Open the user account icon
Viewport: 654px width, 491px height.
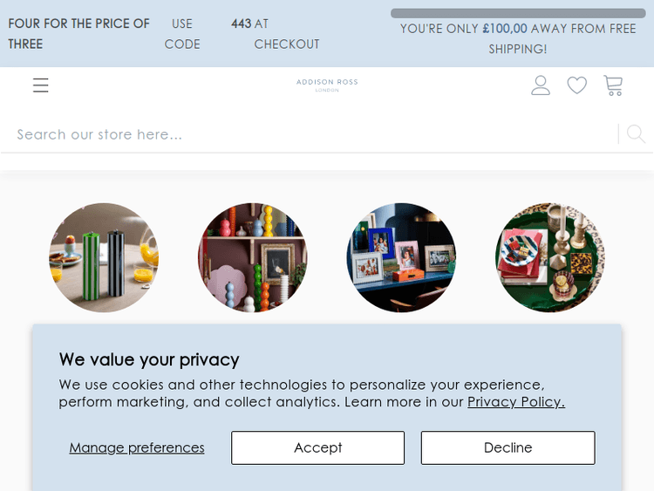point(541,85)
